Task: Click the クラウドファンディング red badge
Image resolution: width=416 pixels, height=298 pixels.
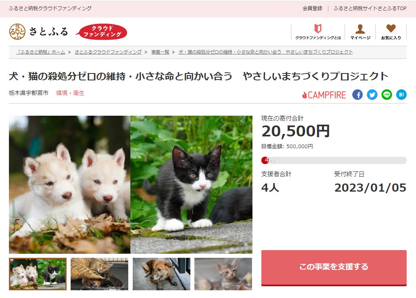Action: tap(101, 32)
